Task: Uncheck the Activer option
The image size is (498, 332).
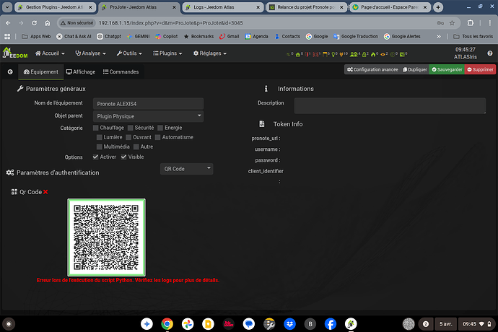Action: point(95,157)
